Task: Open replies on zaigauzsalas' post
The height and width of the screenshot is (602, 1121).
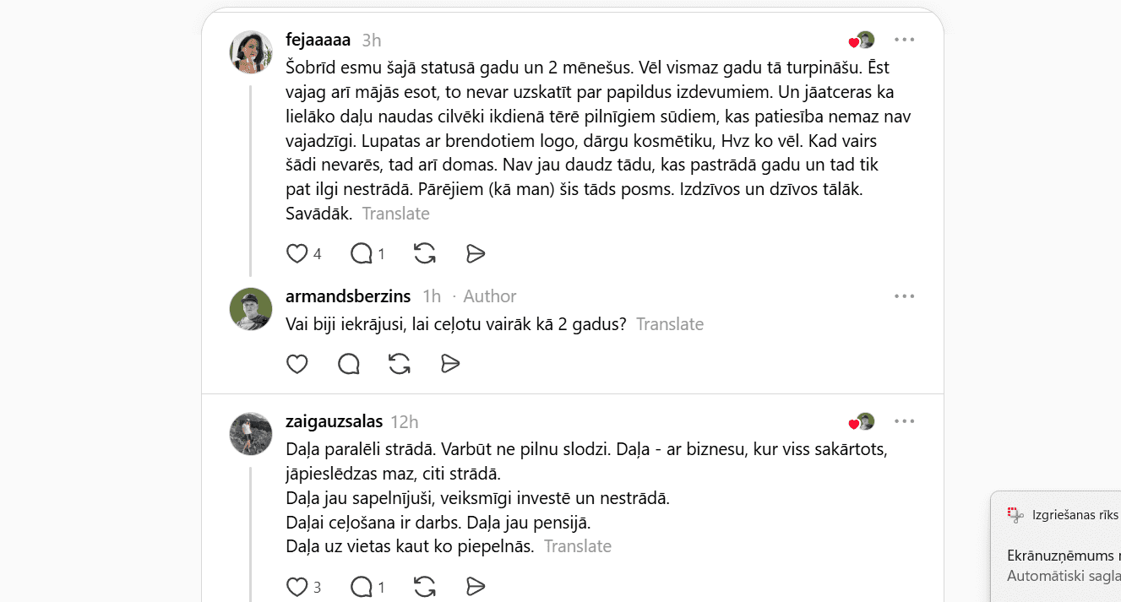Action: pos(362,587)
